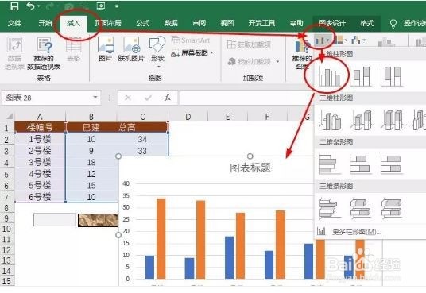Viewport: 426px width, 293px height.
Task: Click the 数据透视表 button
Action: click(14, 53)
